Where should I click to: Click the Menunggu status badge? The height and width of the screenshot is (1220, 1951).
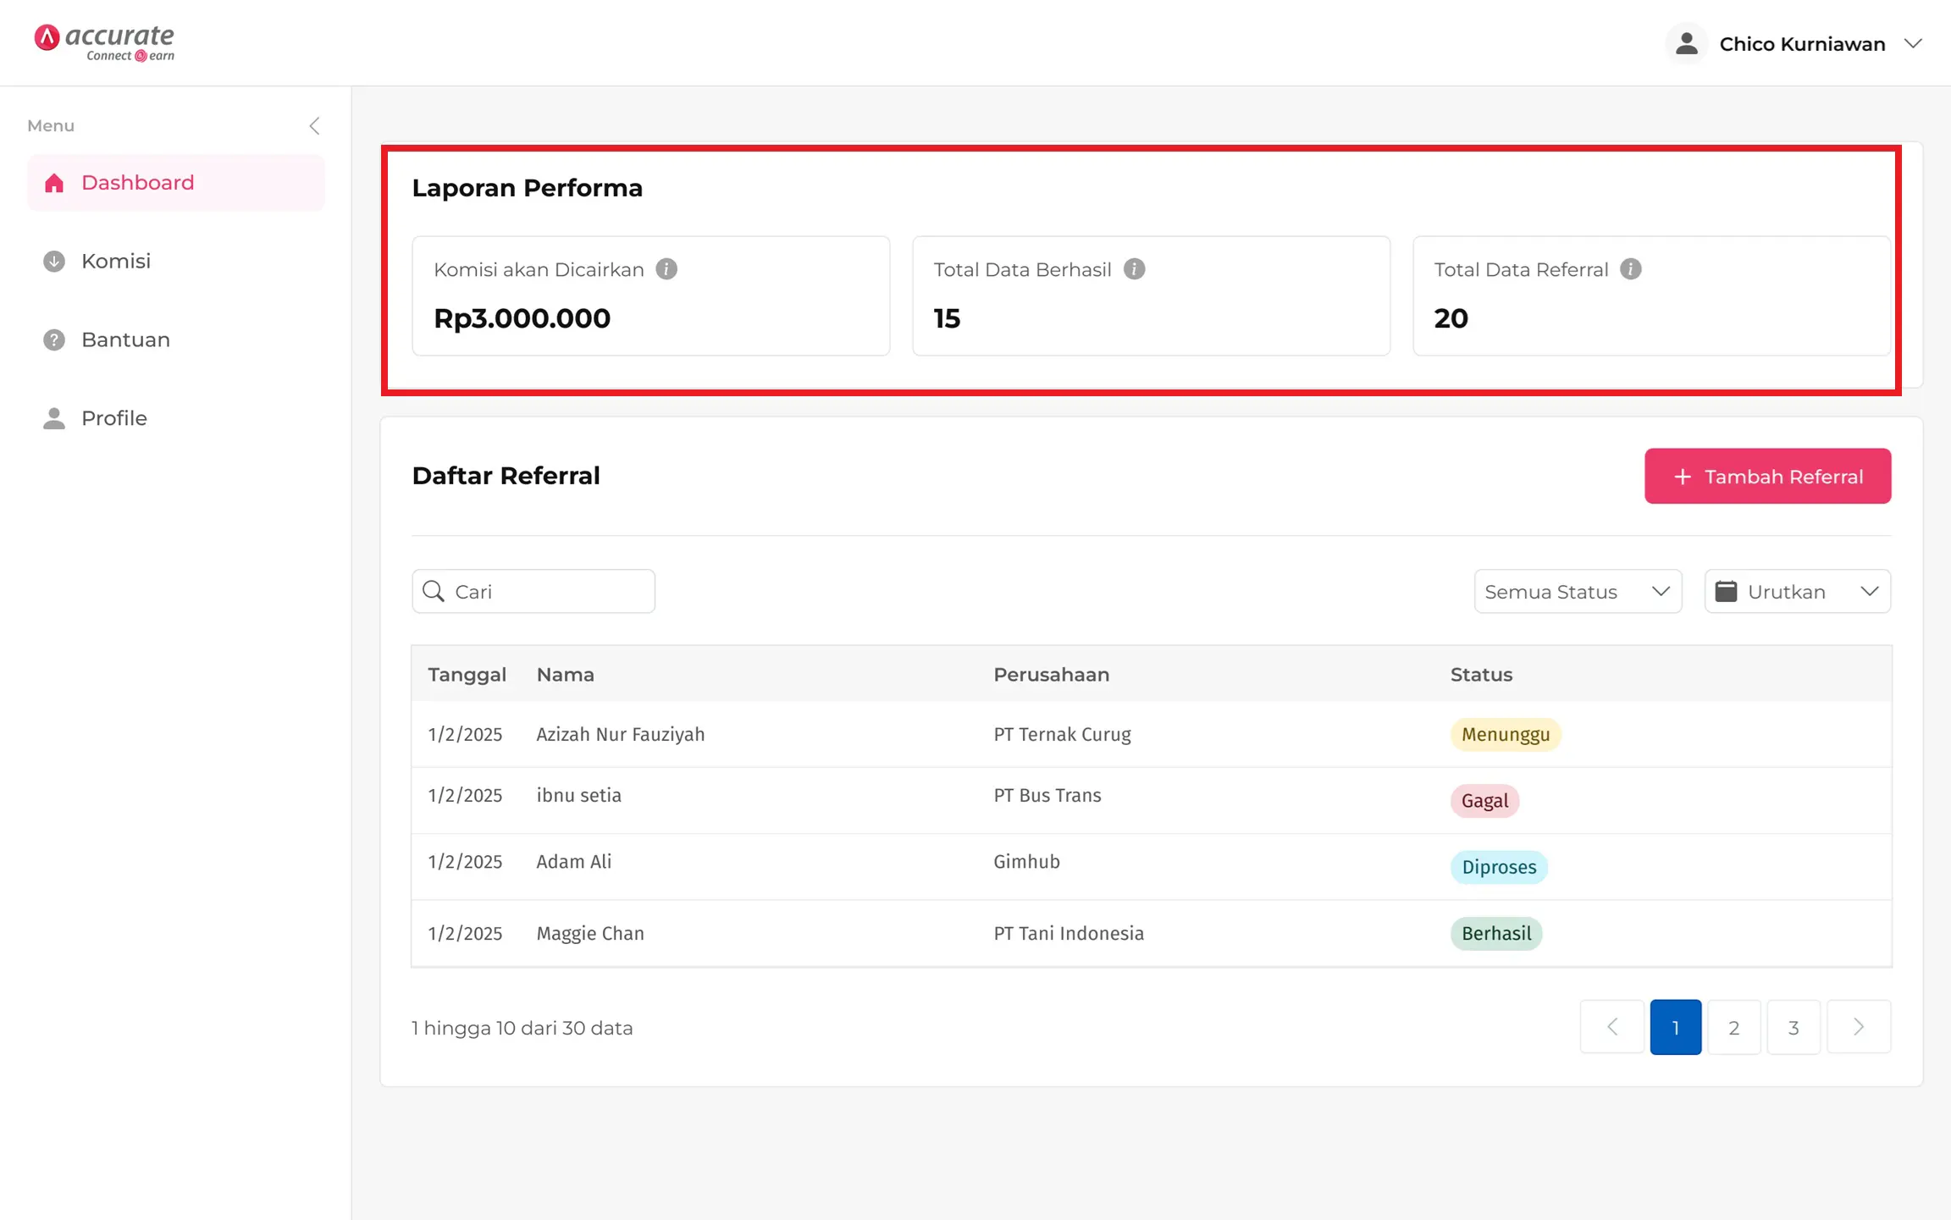click(x=1506, y=735)
